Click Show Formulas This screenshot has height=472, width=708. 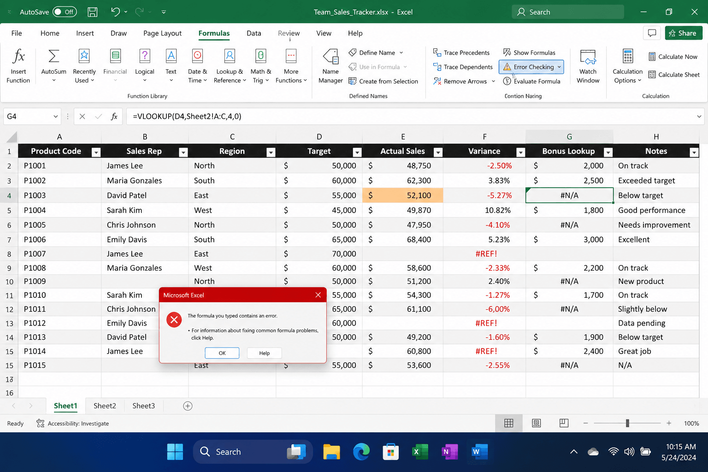pyautogui.click(x=529, y=53)
